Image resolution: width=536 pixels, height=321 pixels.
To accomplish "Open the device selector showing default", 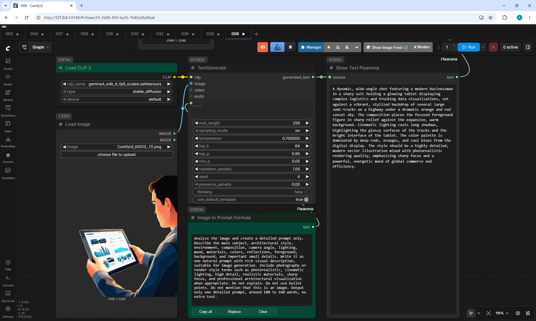I will click(116, 99).
